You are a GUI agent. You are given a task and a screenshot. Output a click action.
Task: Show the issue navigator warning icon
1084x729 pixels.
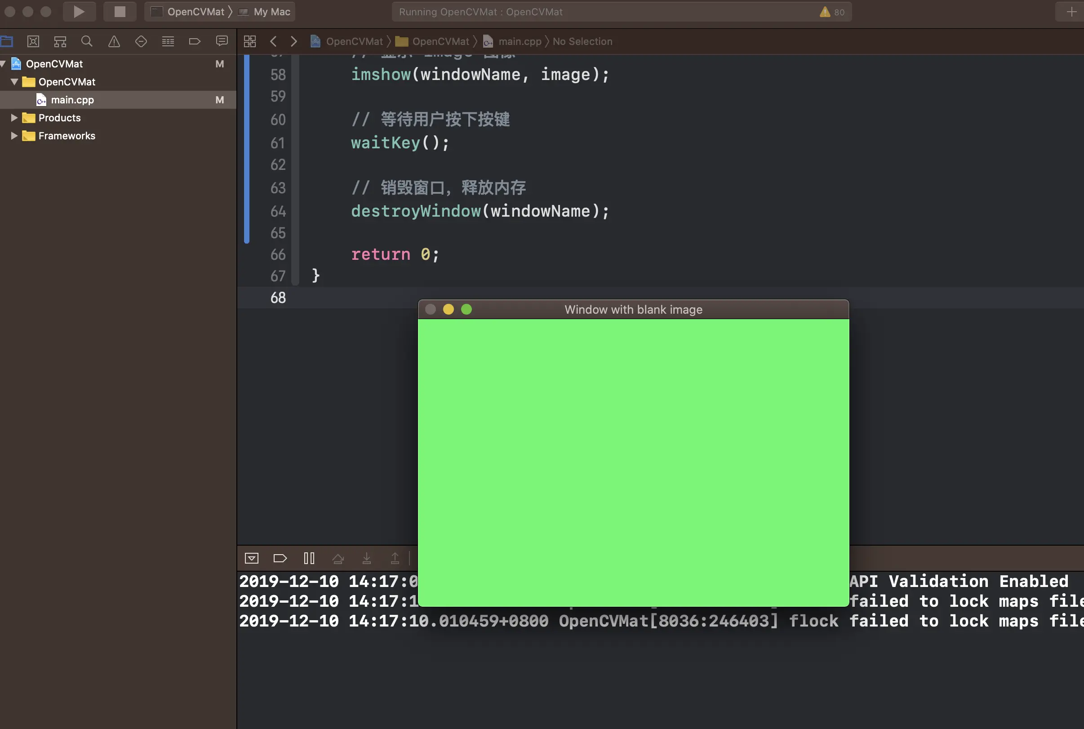114,41
